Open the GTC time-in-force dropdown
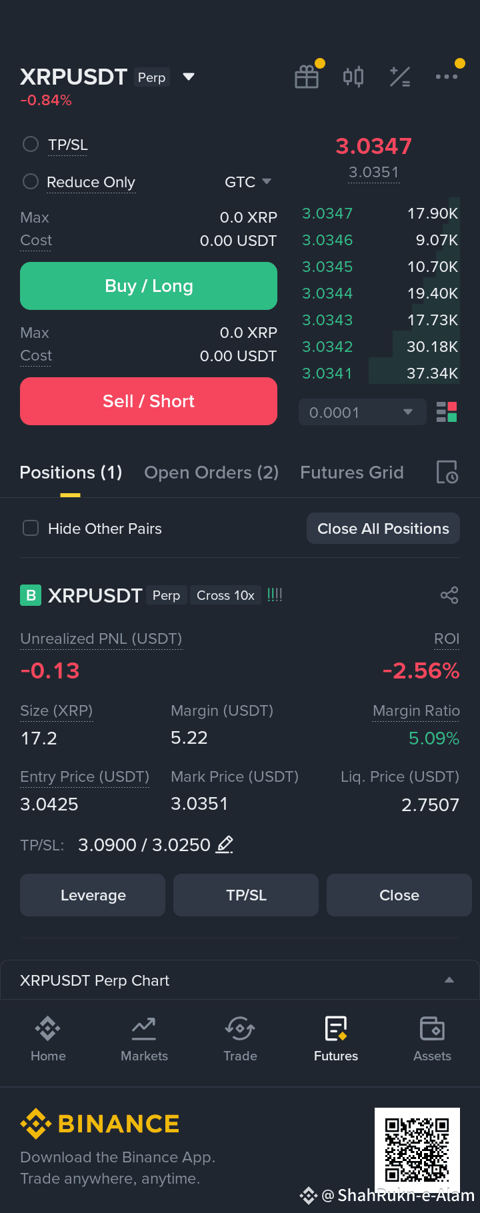 (248, 182)
